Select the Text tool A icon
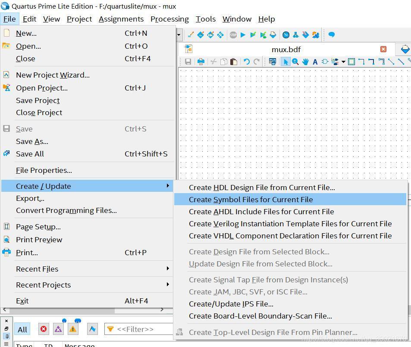411x347 pixels. pyautogui.click(x=315, y=62)
